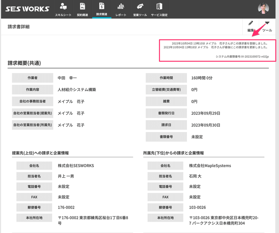Click the 請求日 label cell
Viewport: 279px width, 233px height.
(x=166, y=125)
